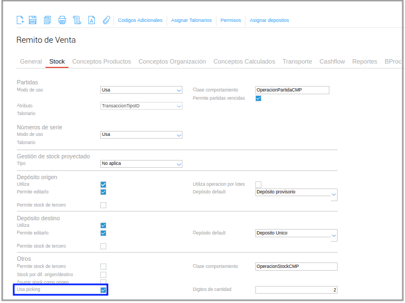Image resolution: width=405 pixels, height=303 pixels.
Task: Check Stock por dif. origen/destino
Action: [x=104, y=275]
